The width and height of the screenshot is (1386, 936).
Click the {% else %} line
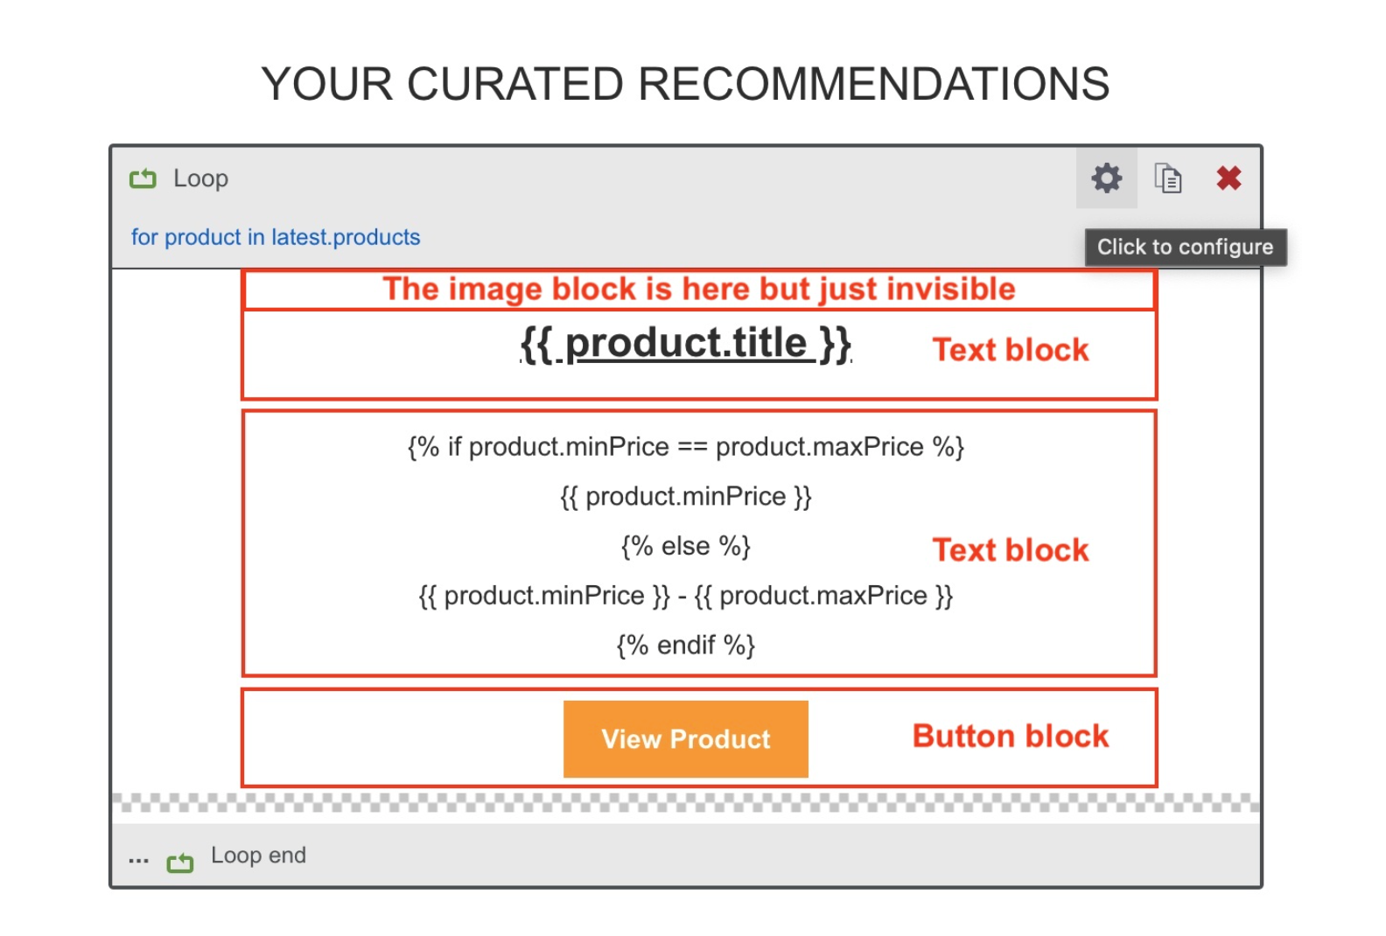click(x=685, y=546)
